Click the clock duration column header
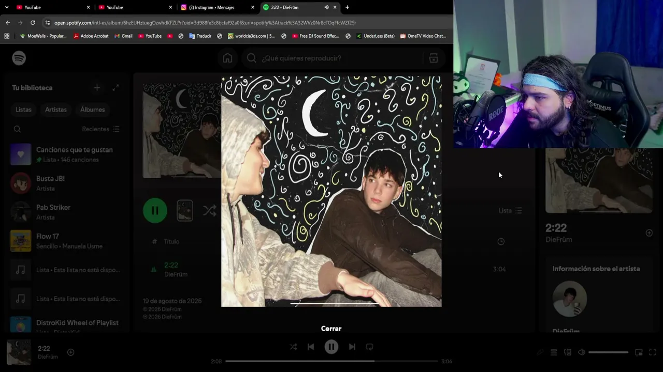Viewport: 663px width, 372px height. (501, 241)
